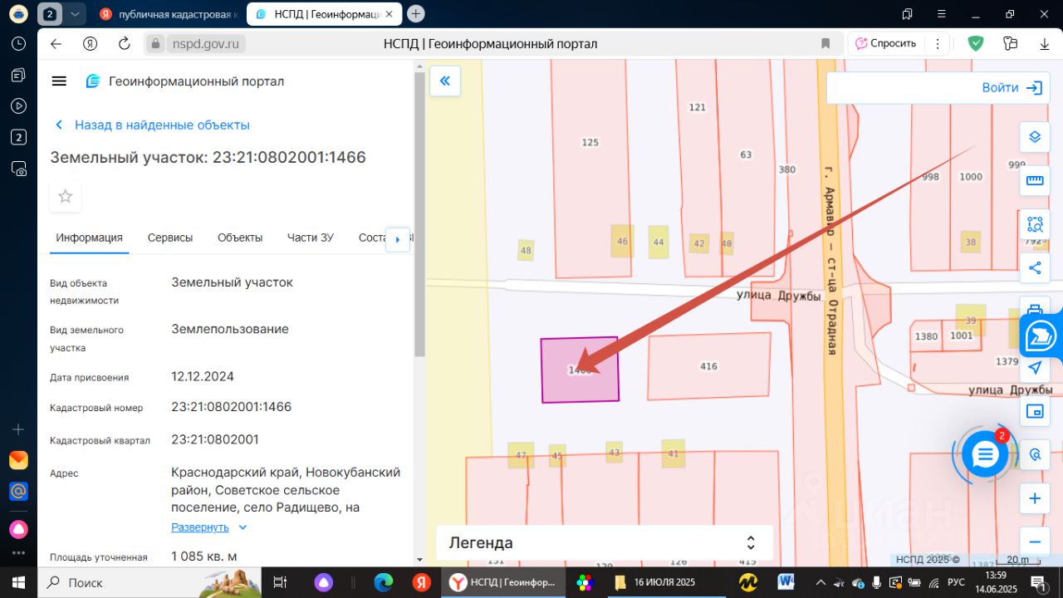Open the floating blue assistant widget
This screenshot has width=1063, height=598.
(1042, 336)
